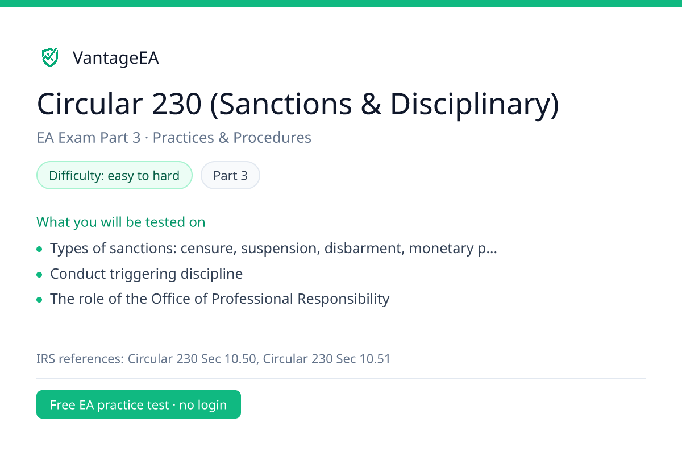Select the Difficulty: easy to hard badge
The width and height of the screenshot is (682, 455).
click(114, 176)
